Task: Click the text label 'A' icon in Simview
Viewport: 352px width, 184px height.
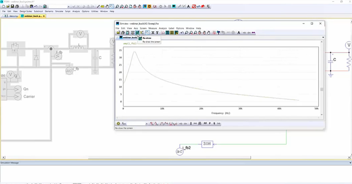Action: pyautogui.click(x=238, y=33)
